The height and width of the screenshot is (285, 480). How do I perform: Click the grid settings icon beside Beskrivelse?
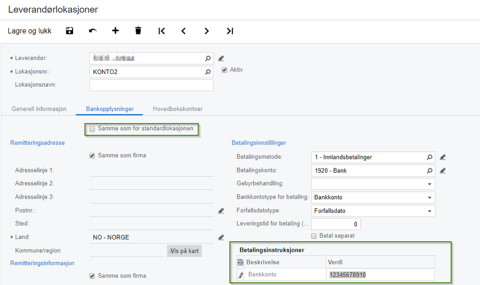tap(241, 262)
